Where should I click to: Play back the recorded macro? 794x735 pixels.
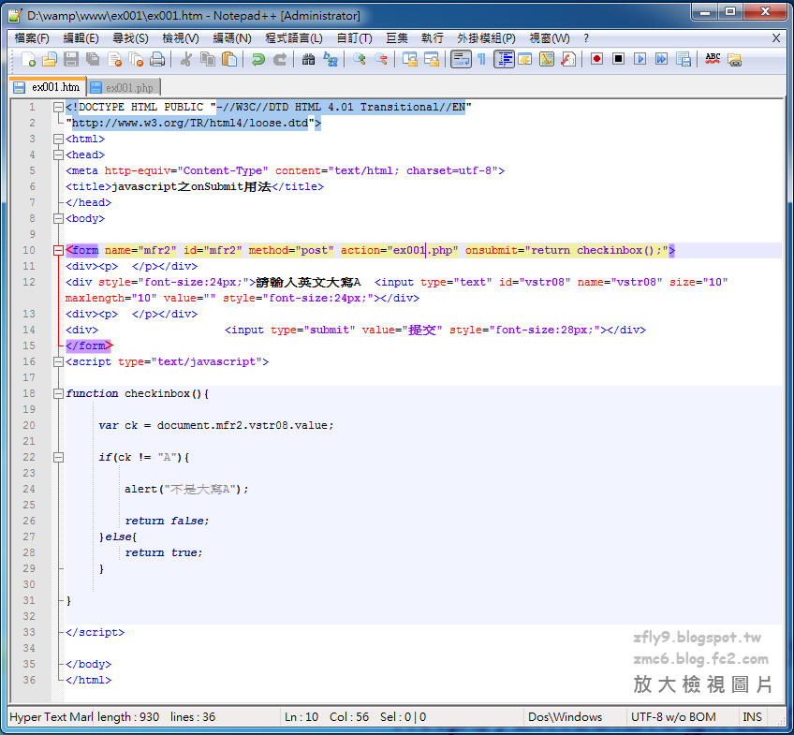click(x=640, y=59)
